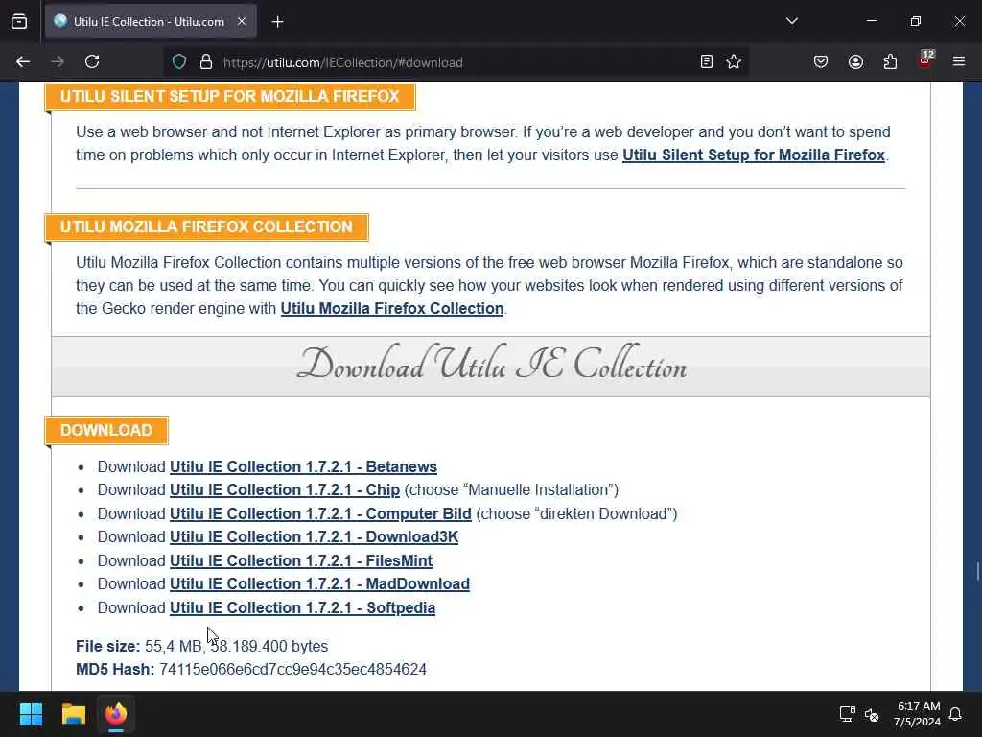
Task: Download from the FilesMint link
Action: pyautogui.click(x=300, y=560)
